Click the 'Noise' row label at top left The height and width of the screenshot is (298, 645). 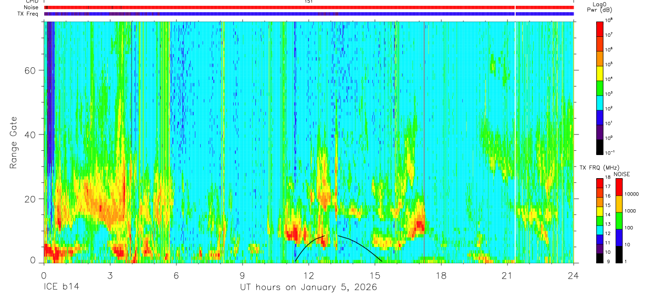pos(30,7)
